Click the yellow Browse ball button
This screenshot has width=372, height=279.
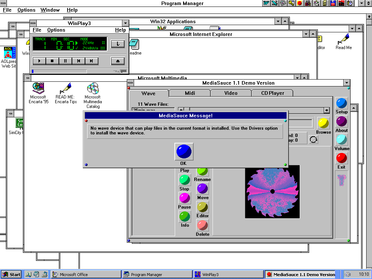[323, 124]
